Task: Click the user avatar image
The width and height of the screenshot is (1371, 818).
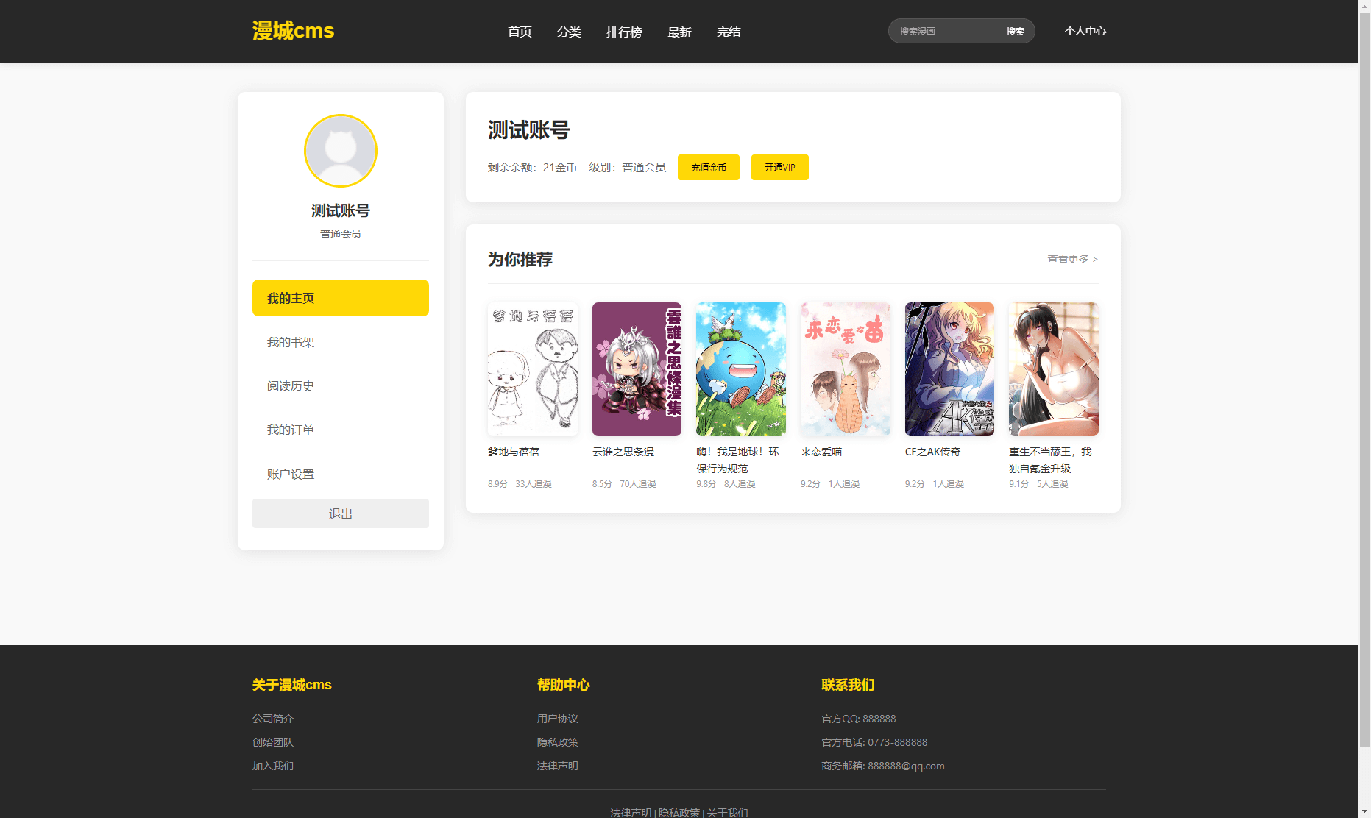Action: (340, 151)
